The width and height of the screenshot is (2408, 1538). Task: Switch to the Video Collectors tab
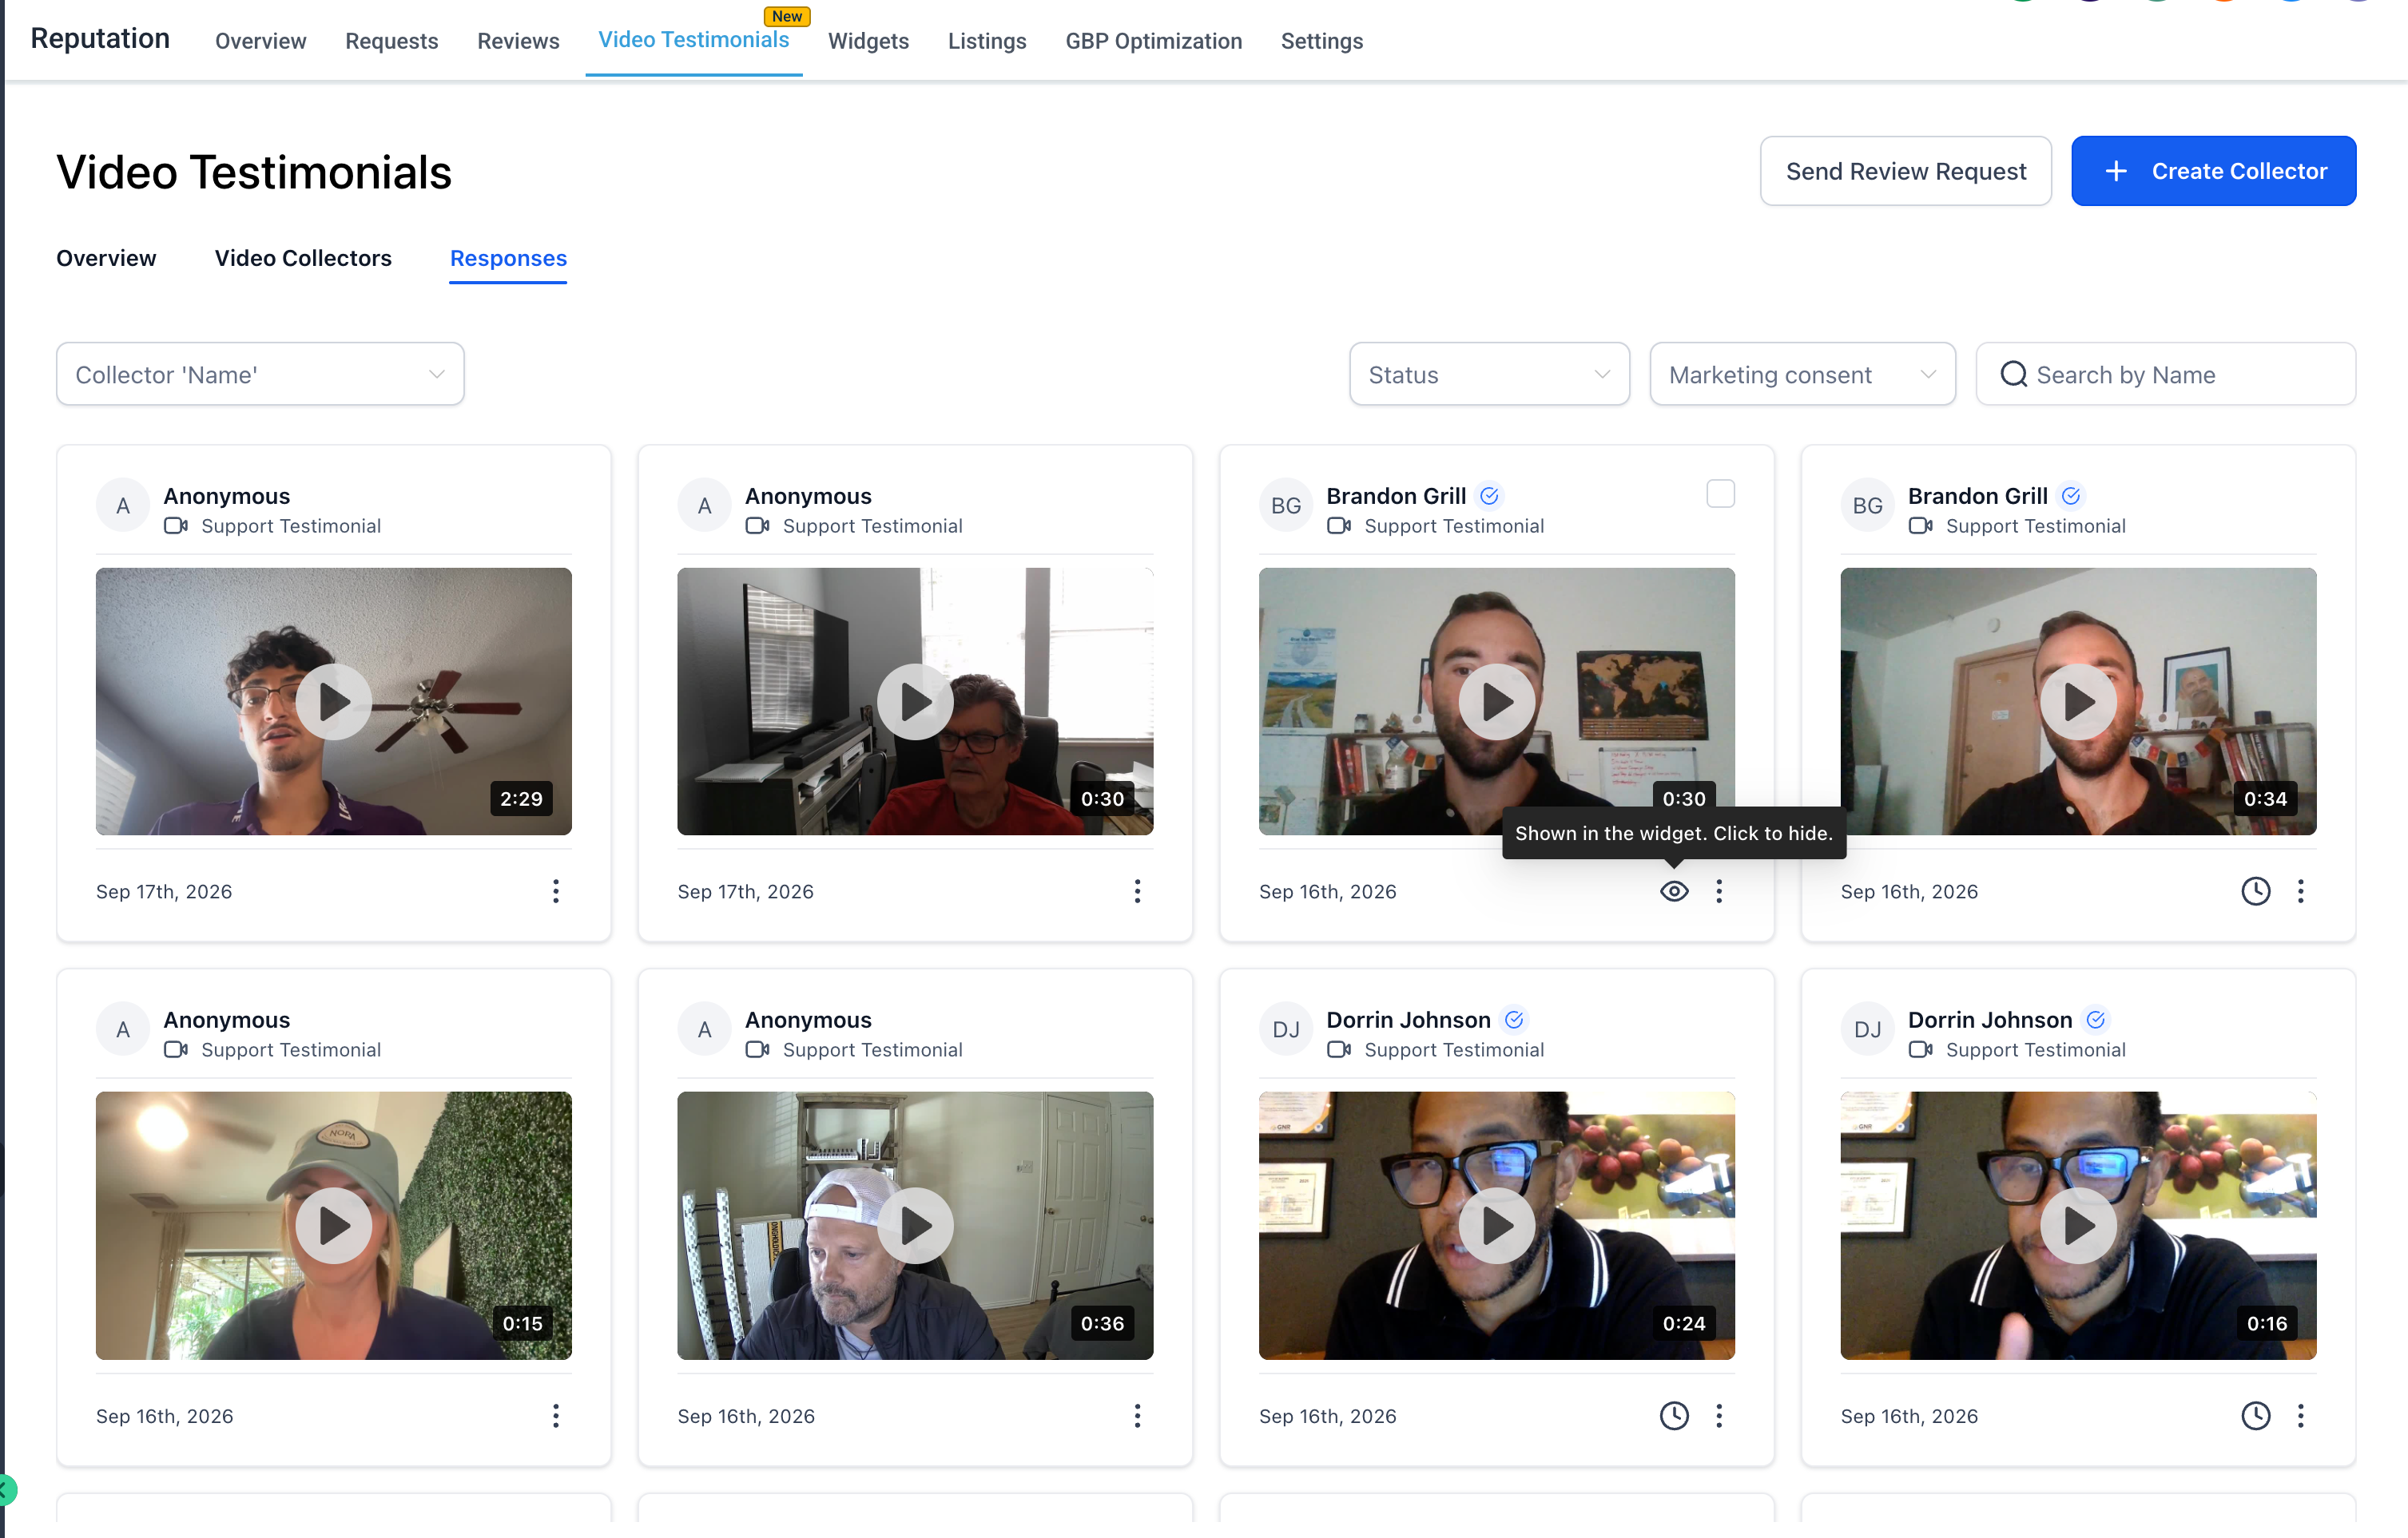[x=303, y=258]
